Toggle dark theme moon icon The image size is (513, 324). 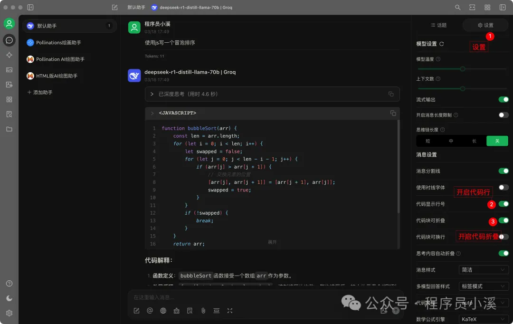[9, 298]
